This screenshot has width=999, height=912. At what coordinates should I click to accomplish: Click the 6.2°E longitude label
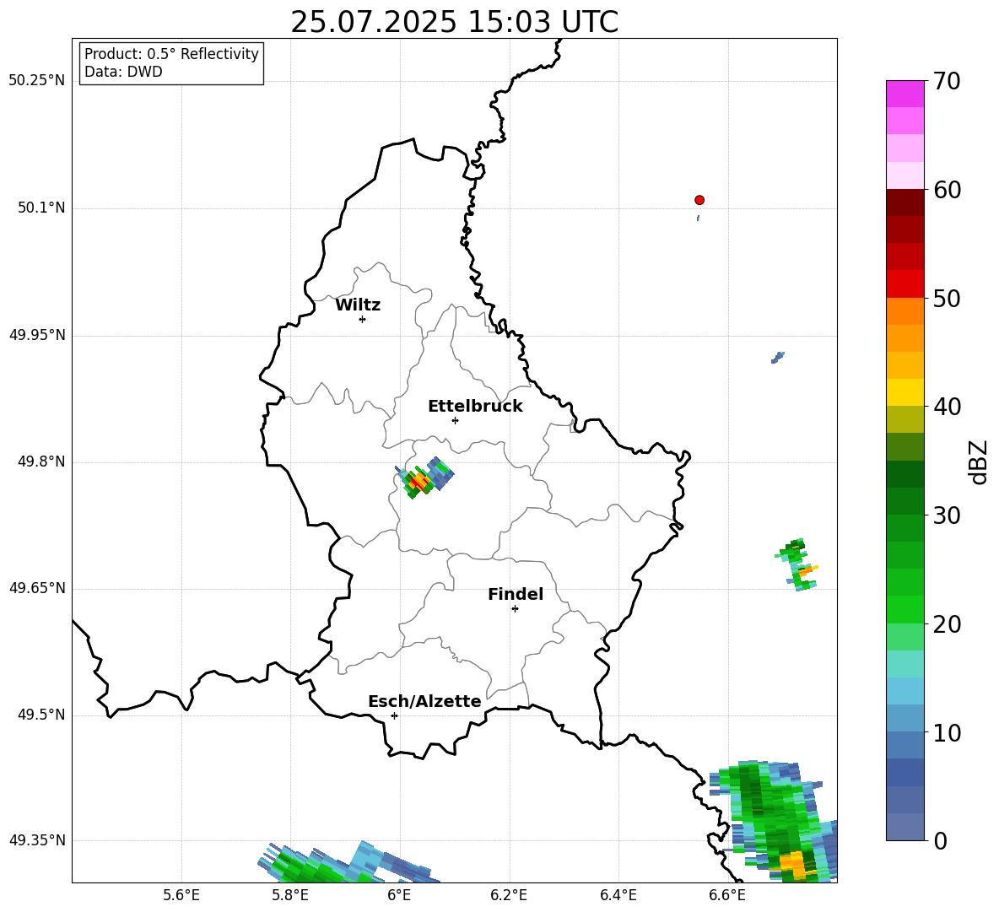pos(509,895)
